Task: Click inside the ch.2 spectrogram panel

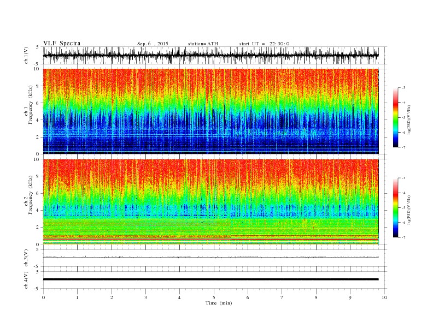Action: [210, 202]
